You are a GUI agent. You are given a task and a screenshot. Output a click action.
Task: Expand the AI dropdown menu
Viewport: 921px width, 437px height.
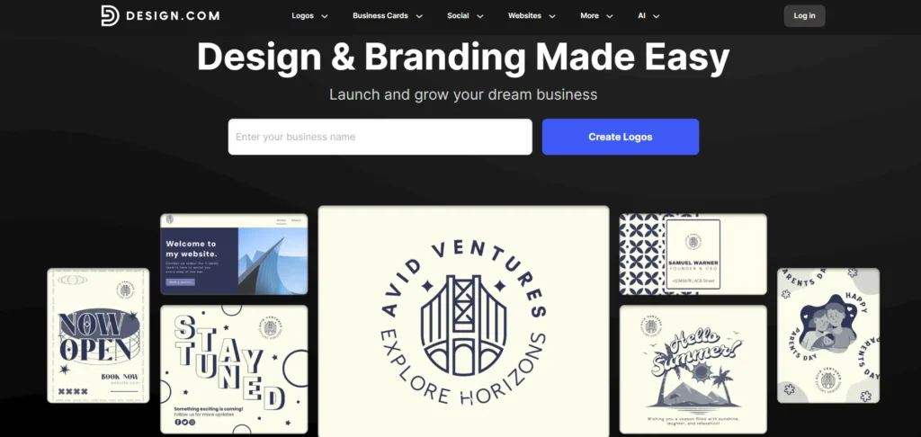[x=648, y=16]
